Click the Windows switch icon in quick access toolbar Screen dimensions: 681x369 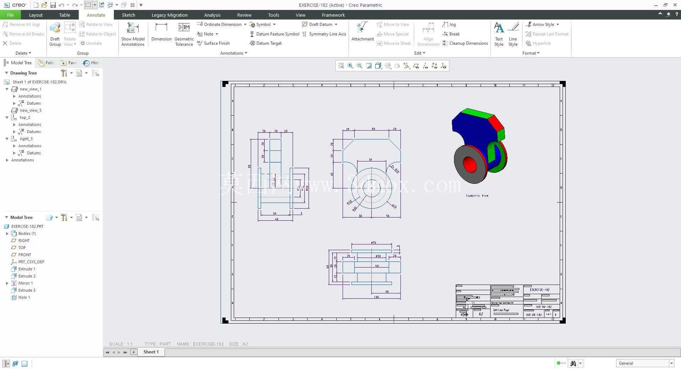click(110, 5)
